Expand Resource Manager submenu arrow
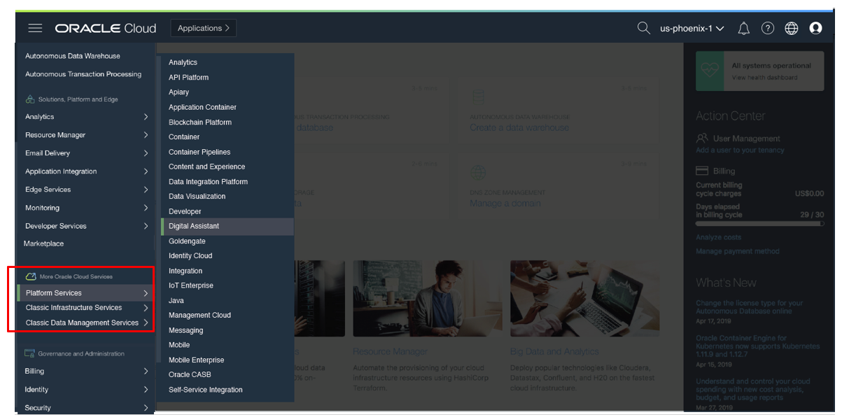 click(x=146, y=135)
